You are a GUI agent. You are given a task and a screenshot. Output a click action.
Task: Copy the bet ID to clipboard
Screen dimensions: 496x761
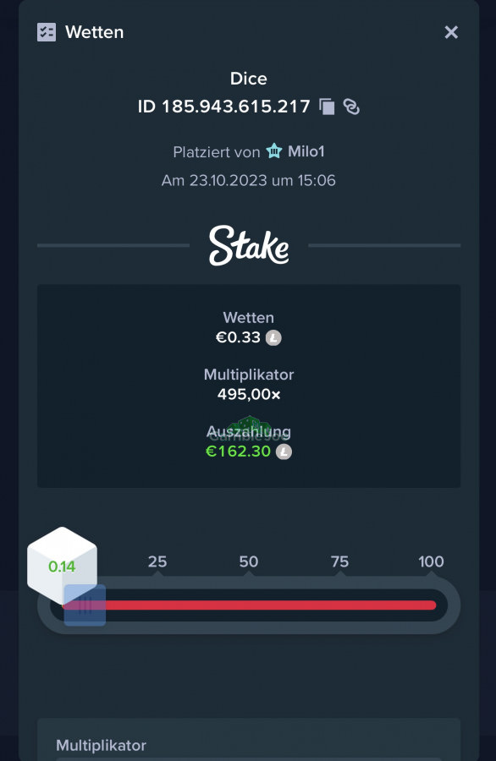coord(327,107)
